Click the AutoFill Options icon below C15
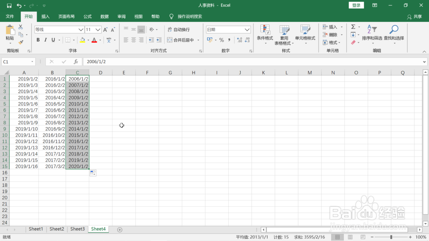 [93, 173]
